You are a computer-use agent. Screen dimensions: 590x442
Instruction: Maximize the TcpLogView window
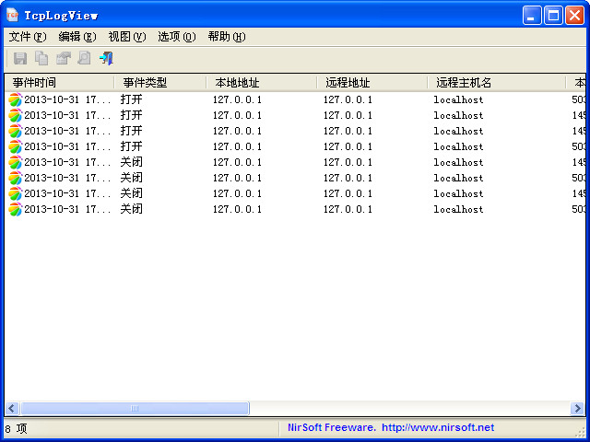[x=554, y=15]
